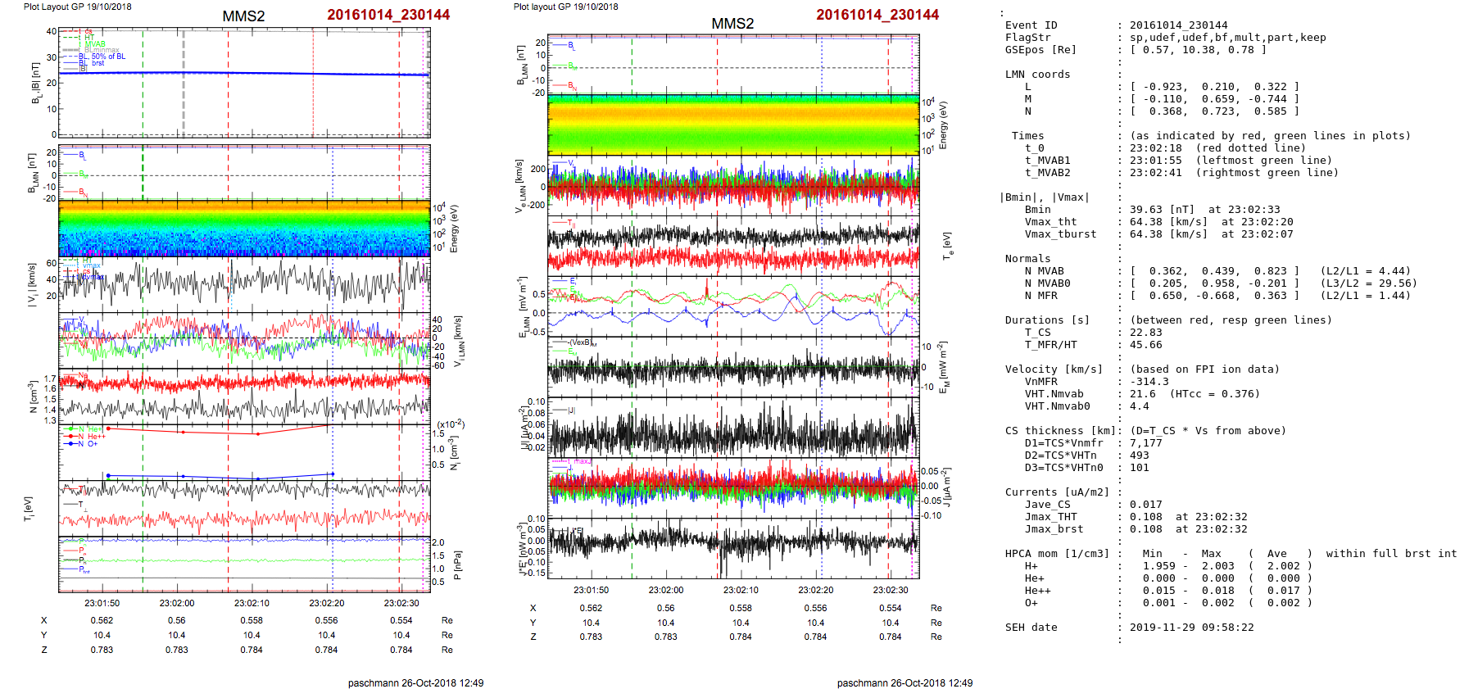Click the 23:01:50 tick label under the left plot
The image size is (1478, 689).
[102, 603]
